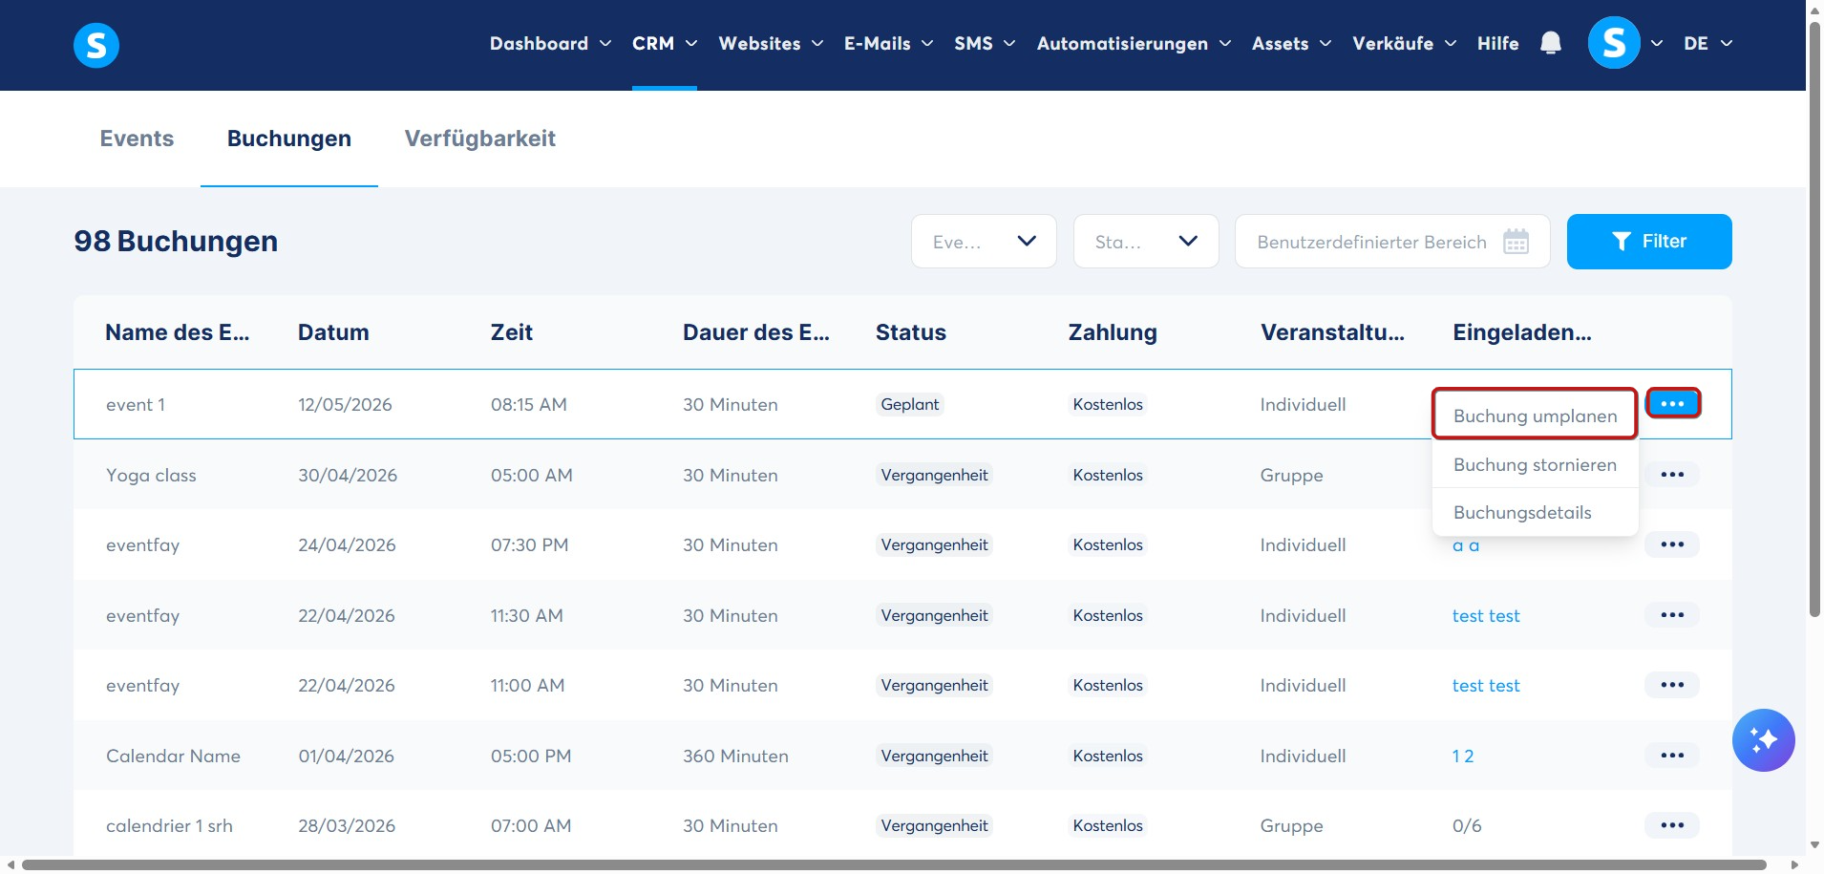Expand the Event filter dropdown
Viewport: 1824px width, 874px height.
click(x=984, y=242)
